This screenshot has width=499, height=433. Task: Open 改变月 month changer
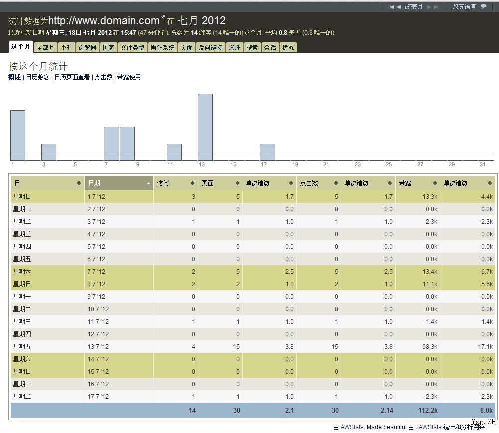point(413,7)
